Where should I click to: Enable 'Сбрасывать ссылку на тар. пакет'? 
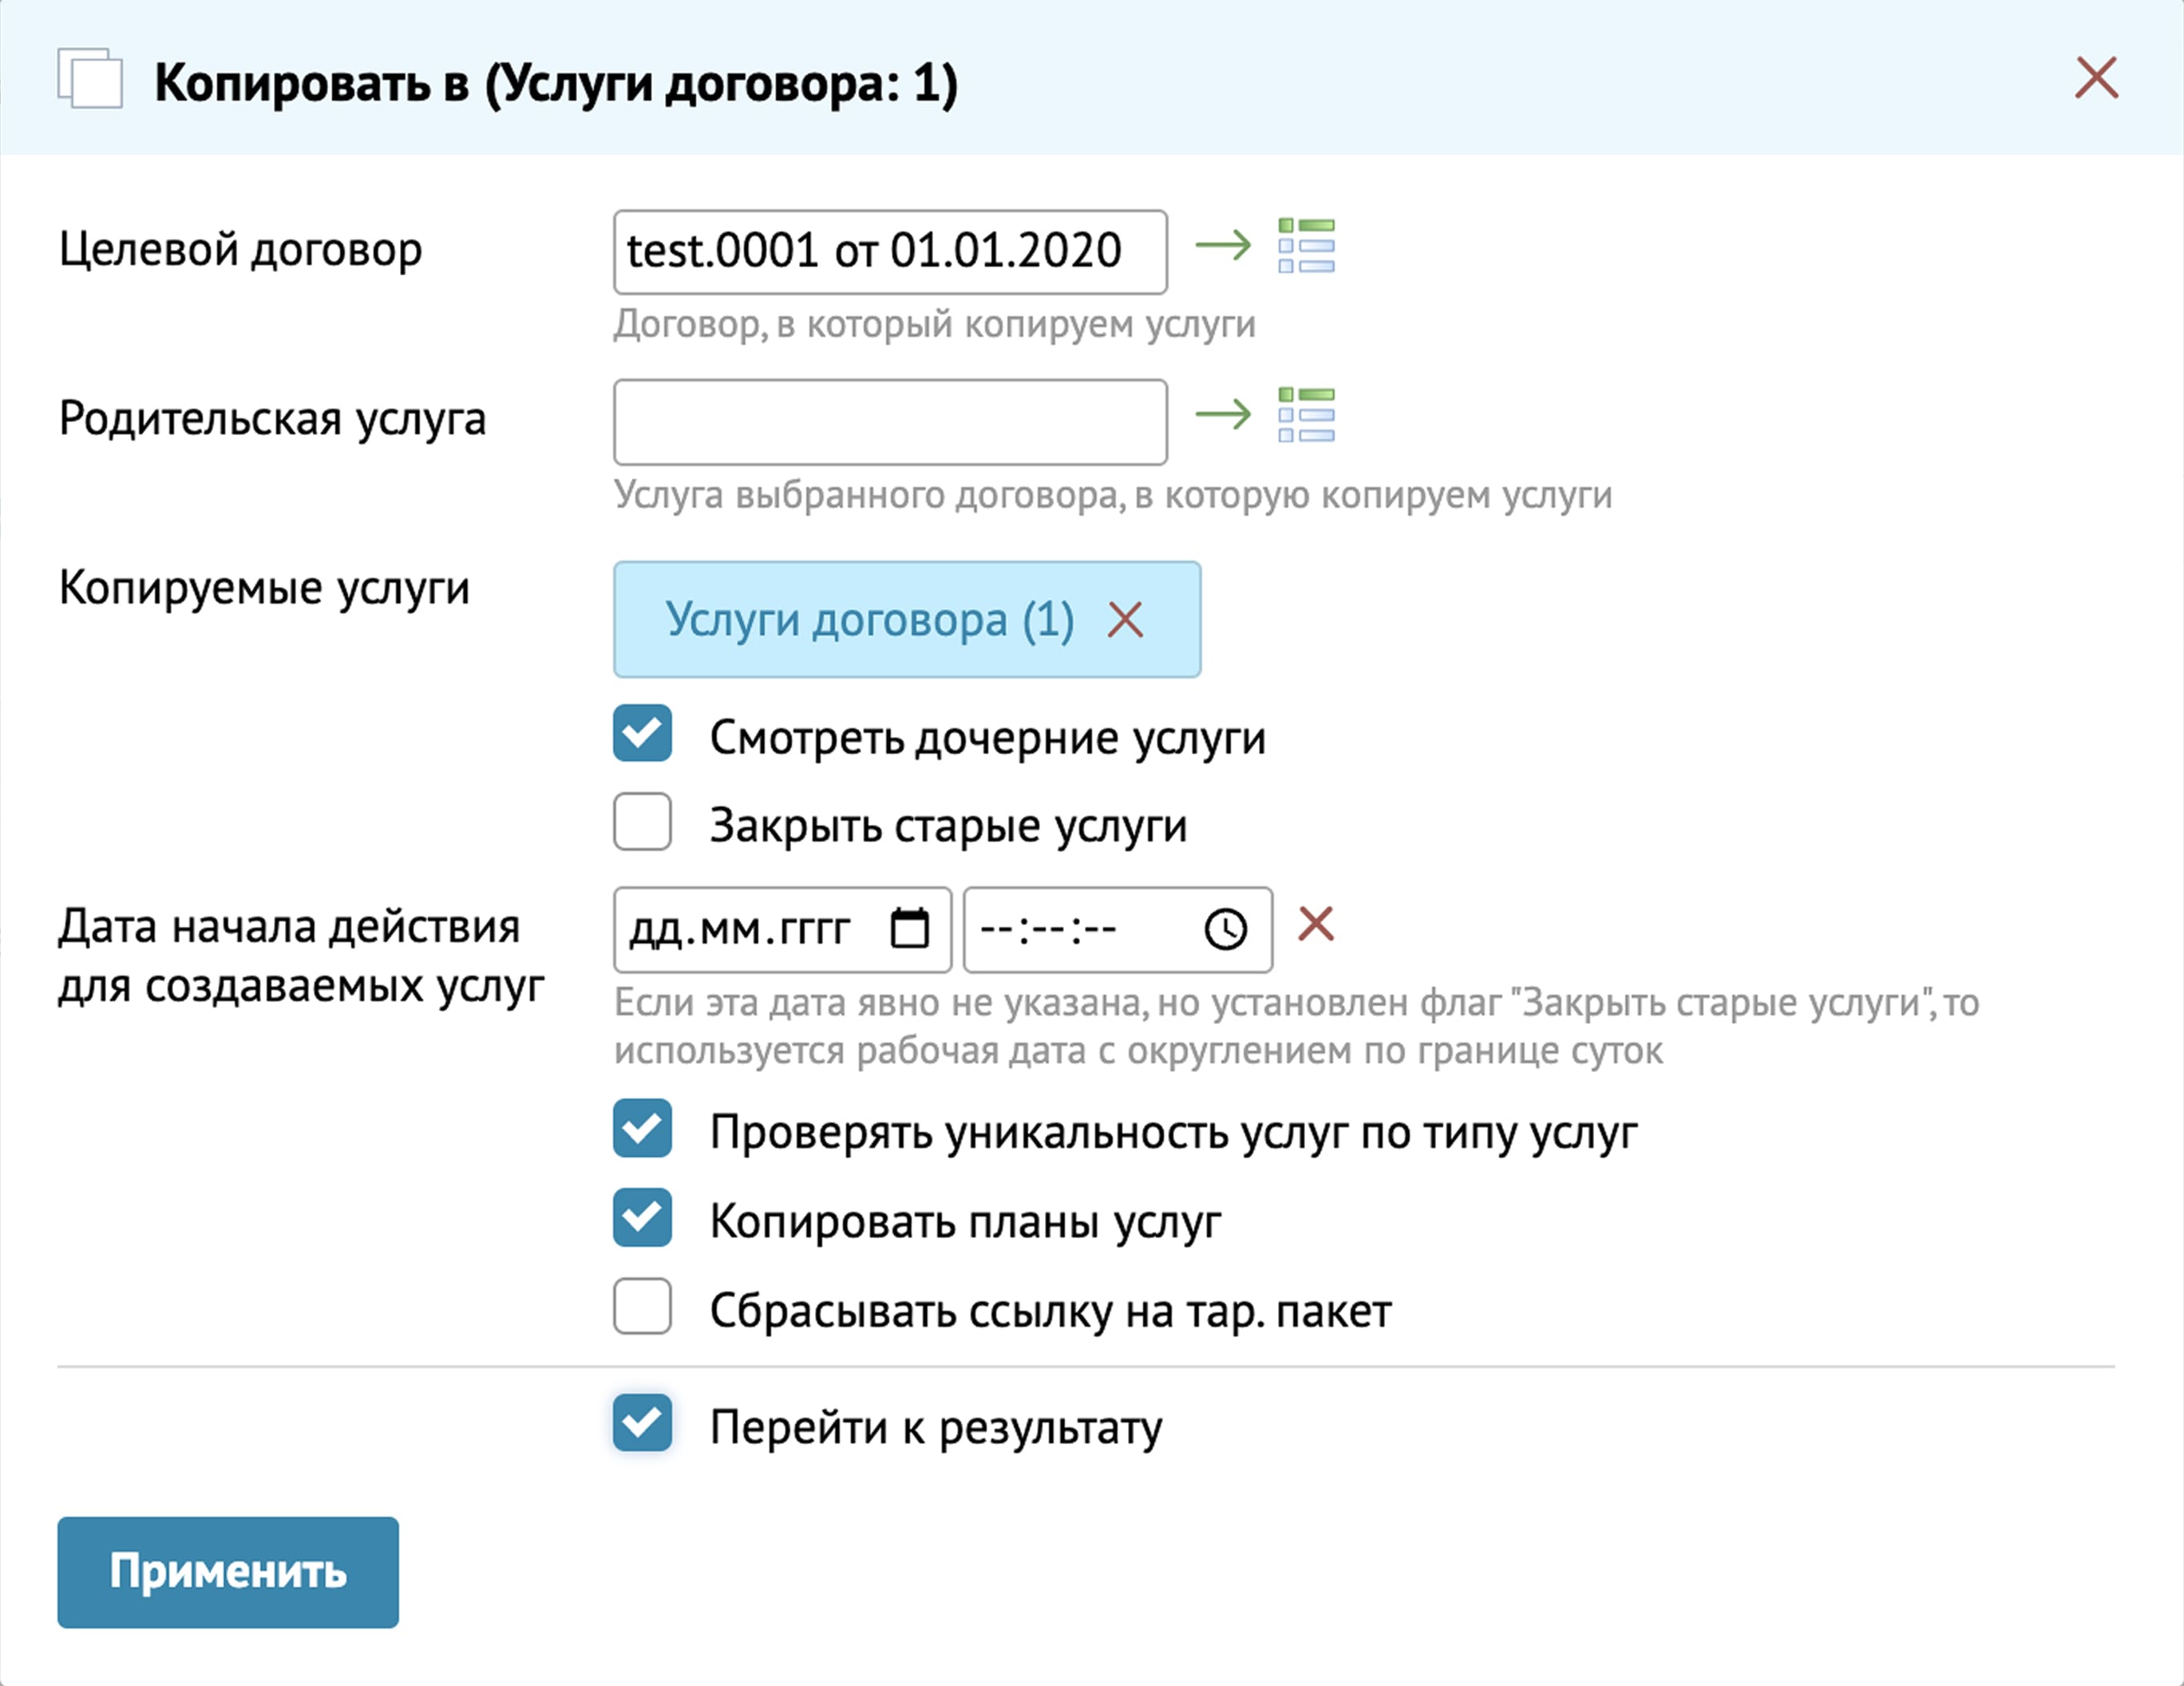pos(642,1306)
